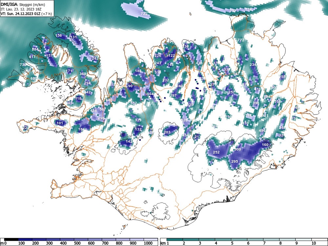This screenshot has width=328, height=246.
Task: Click the visibility value 339
Action: [x=227, y=69]
